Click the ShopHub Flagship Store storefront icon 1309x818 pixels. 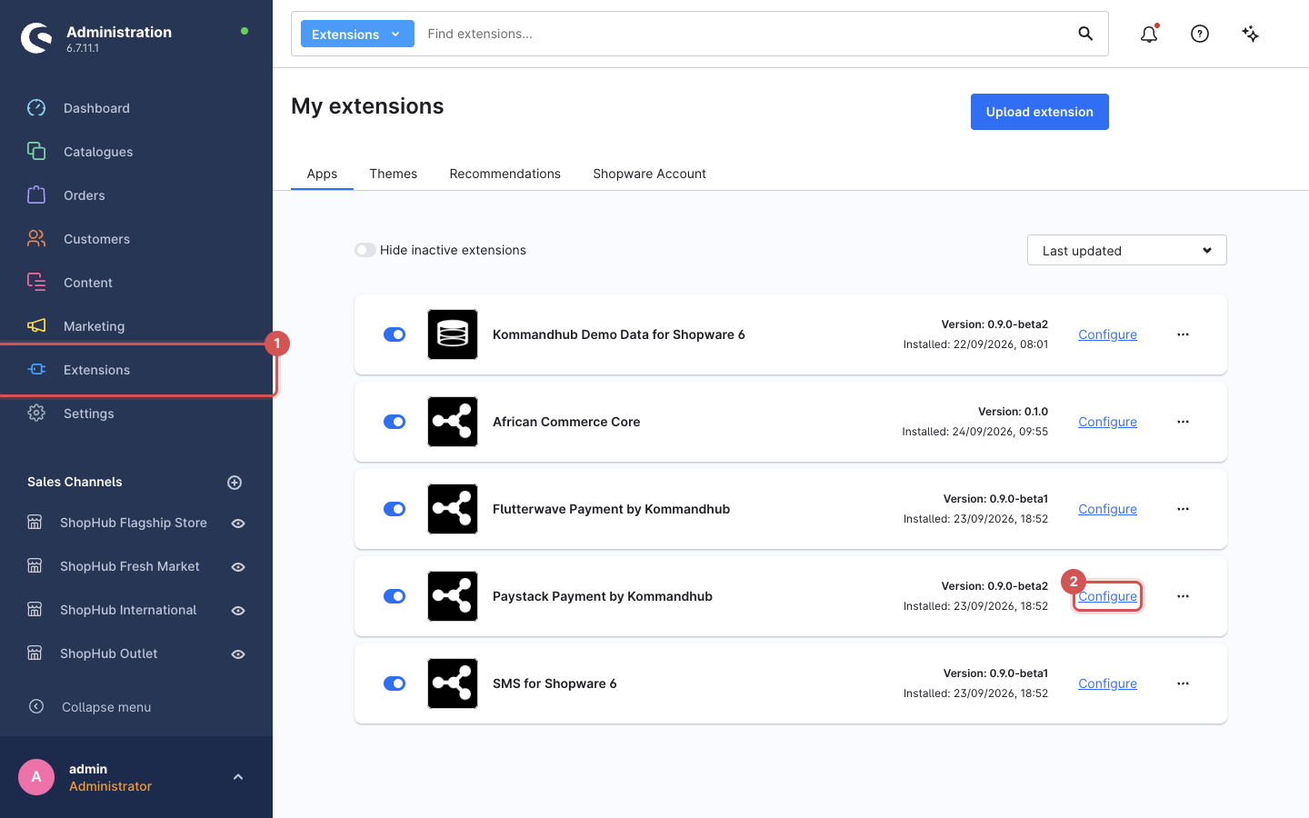35,523
